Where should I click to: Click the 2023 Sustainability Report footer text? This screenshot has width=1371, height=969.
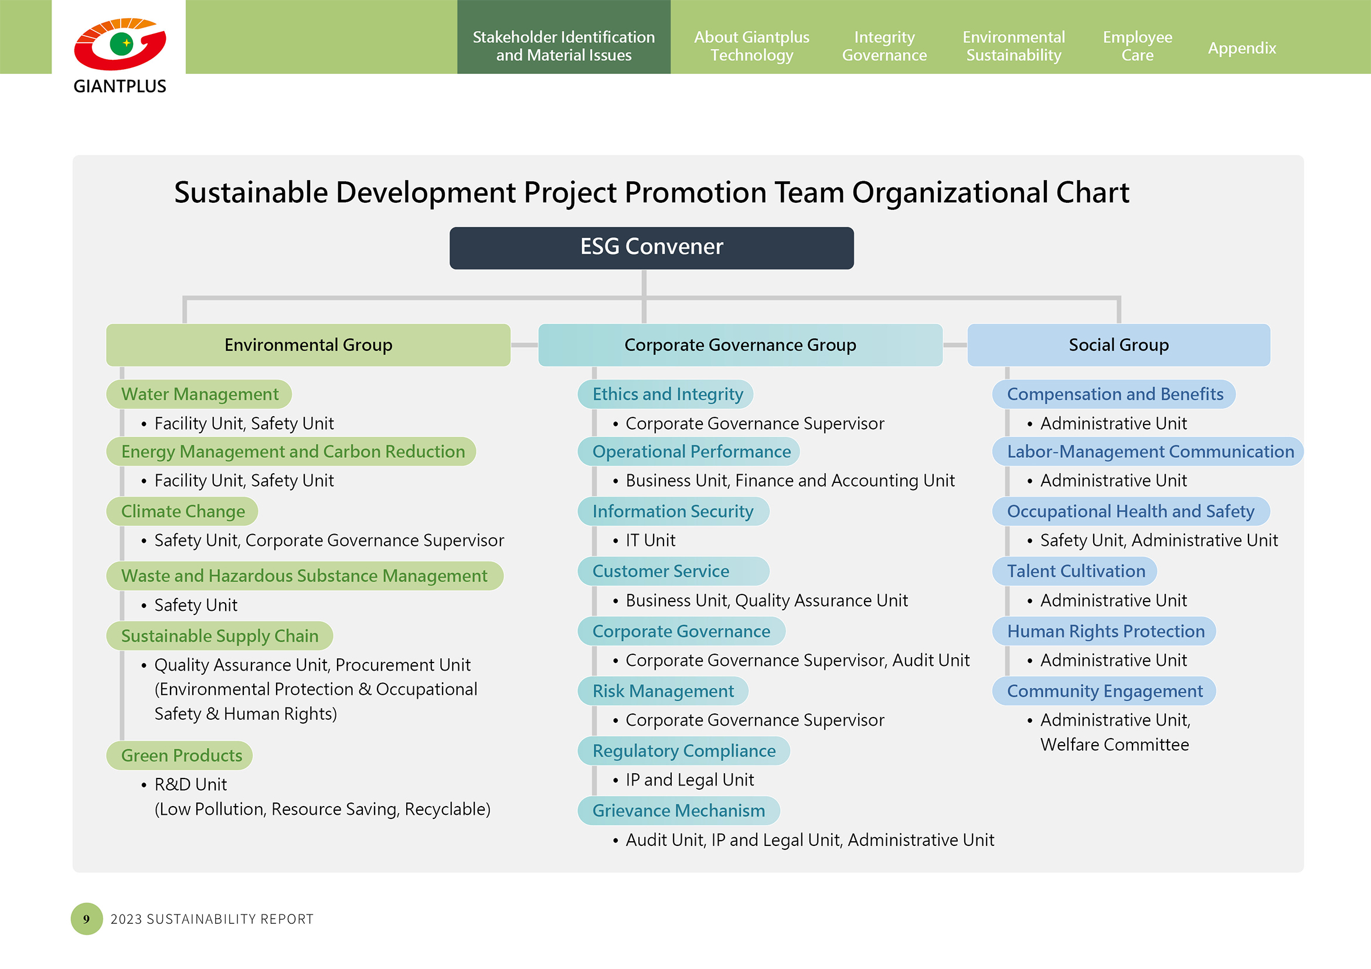pos(212,919)
